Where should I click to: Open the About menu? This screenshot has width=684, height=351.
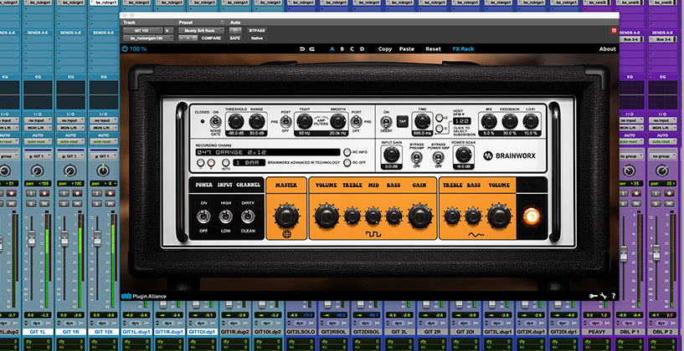point(607,48)
